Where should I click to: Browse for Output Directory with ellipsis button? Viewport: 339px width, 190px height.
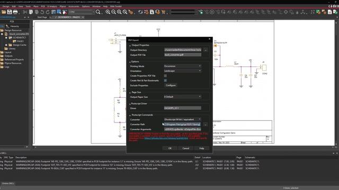tap(206, 50)
